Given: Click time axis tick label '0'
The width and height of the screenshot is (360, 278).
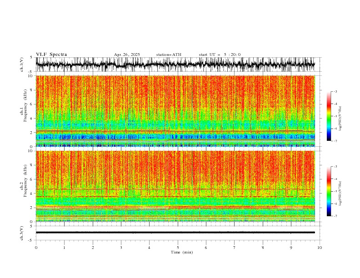Looking at the screenshot, I should tap(36, 248).
